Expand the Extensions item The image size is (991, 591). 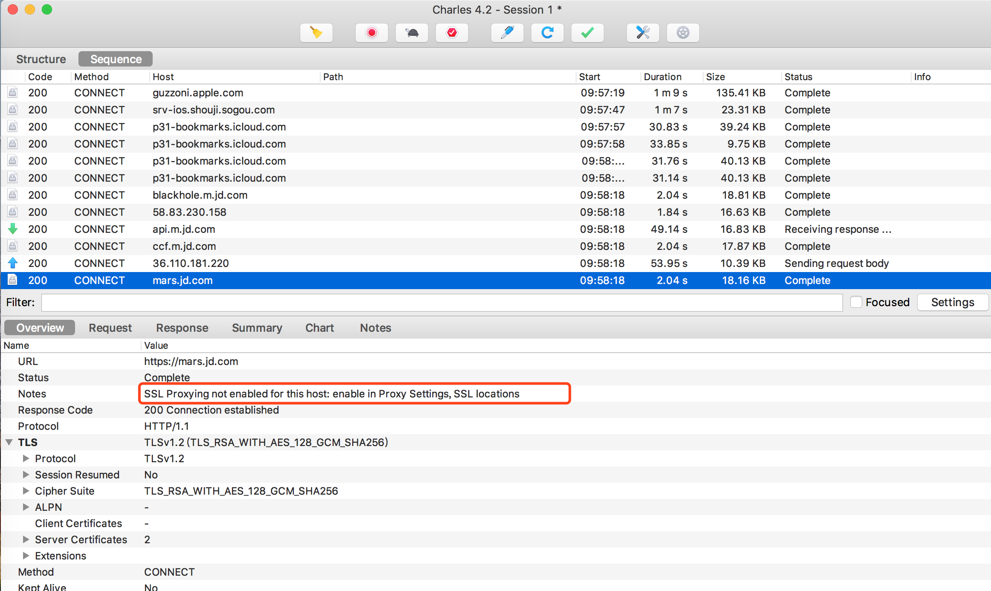tap(26, 556)
